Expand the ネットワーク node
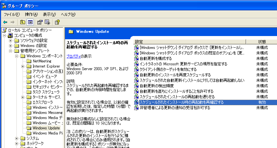This screenshot has width=277, height=148. coord(17,143)
